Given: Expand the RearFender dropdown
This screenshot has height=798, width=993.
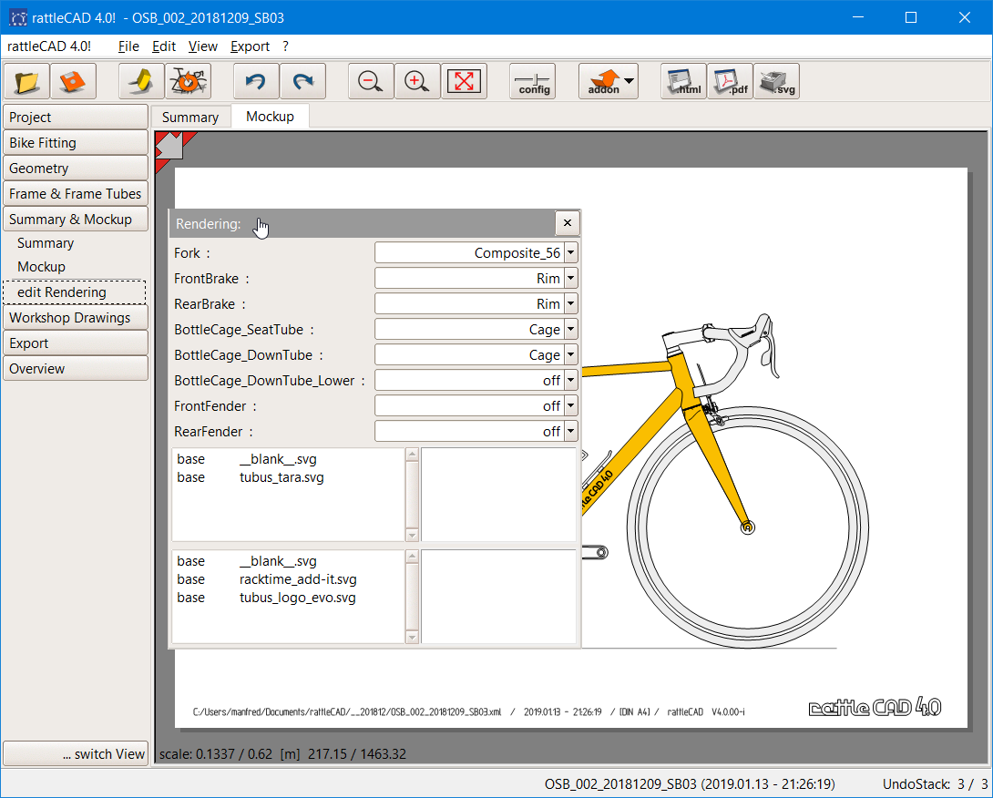Looking at the screenshot, I should 571,431.
